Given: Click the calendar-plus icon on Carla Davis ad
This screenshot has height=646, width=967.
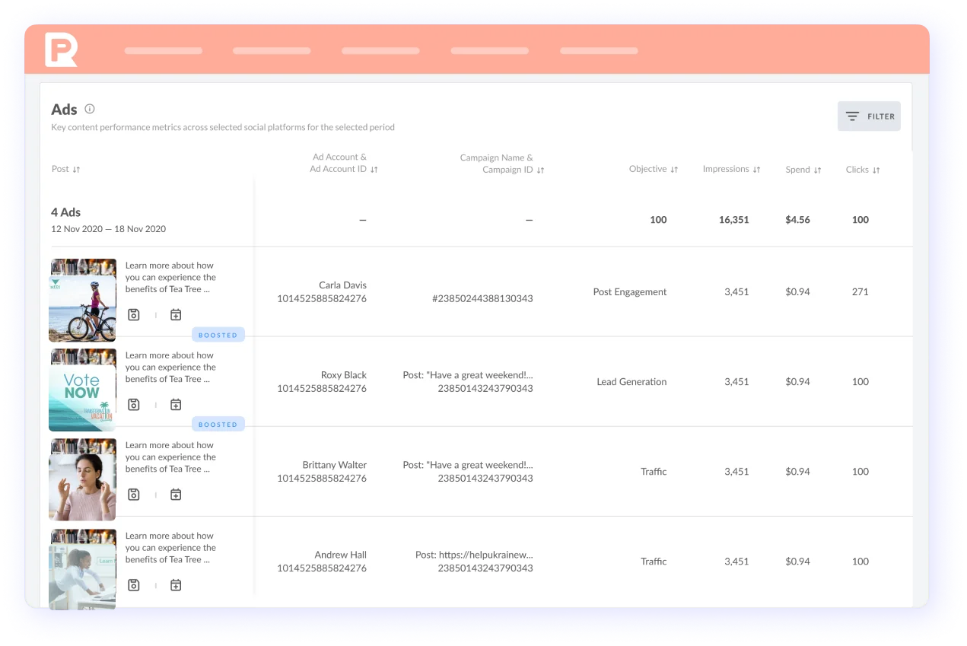Looking at the screenshot, I should click(176, 314).
